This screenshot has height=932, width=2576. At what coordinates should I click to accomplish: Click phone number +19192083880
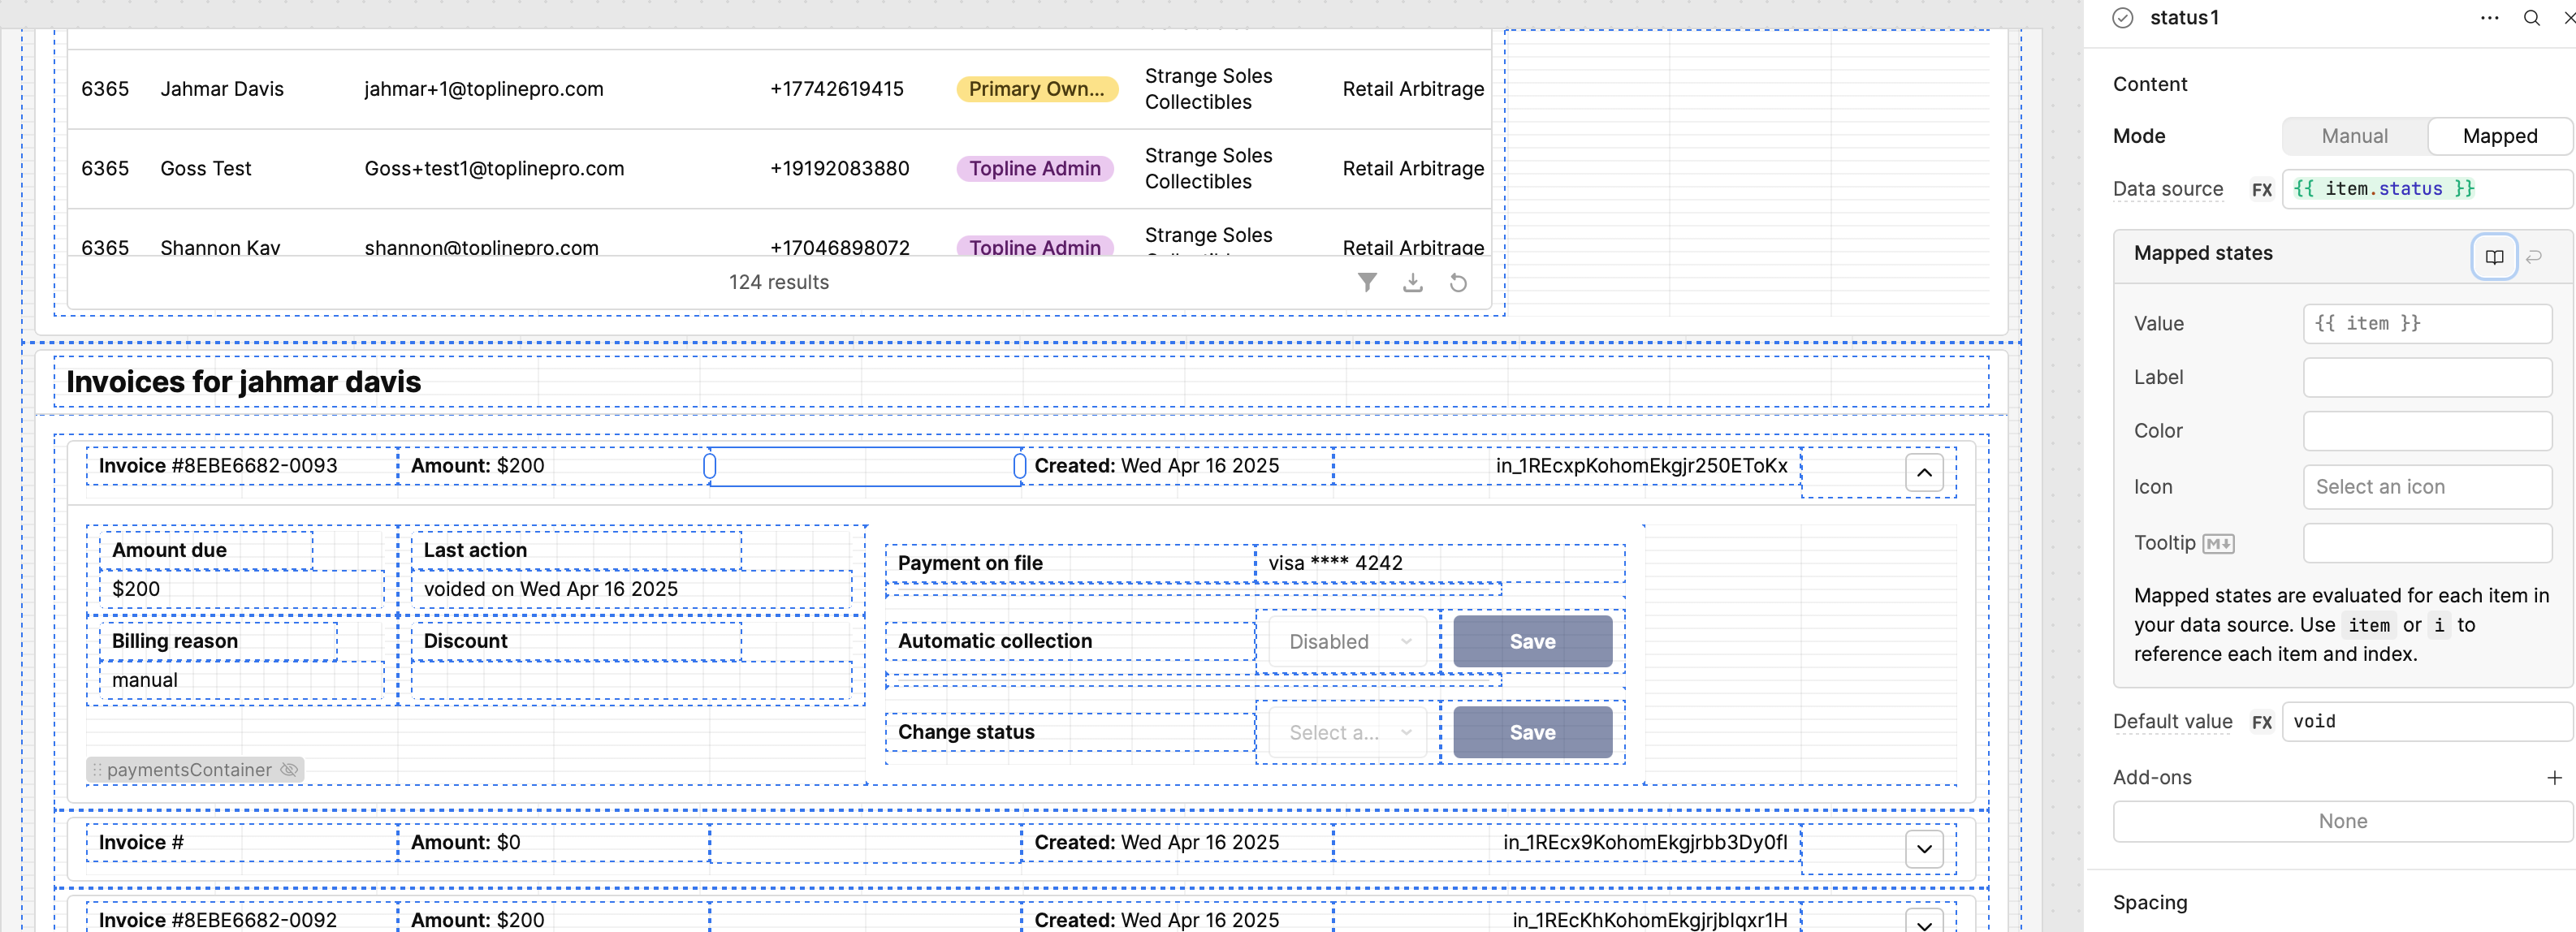[840, 169]
